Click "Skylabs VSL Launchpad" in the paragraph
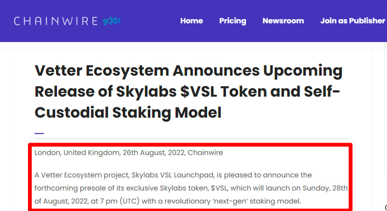387x211 pixels. point(173,175)
